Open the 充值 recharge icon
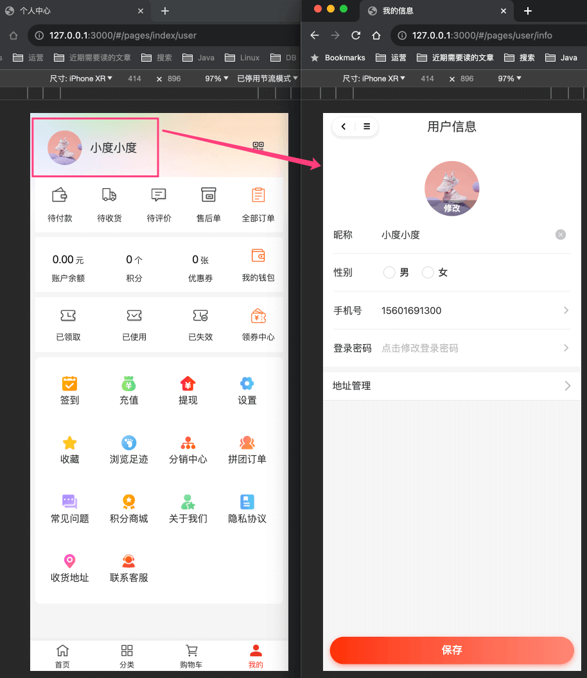 [128, 390]
